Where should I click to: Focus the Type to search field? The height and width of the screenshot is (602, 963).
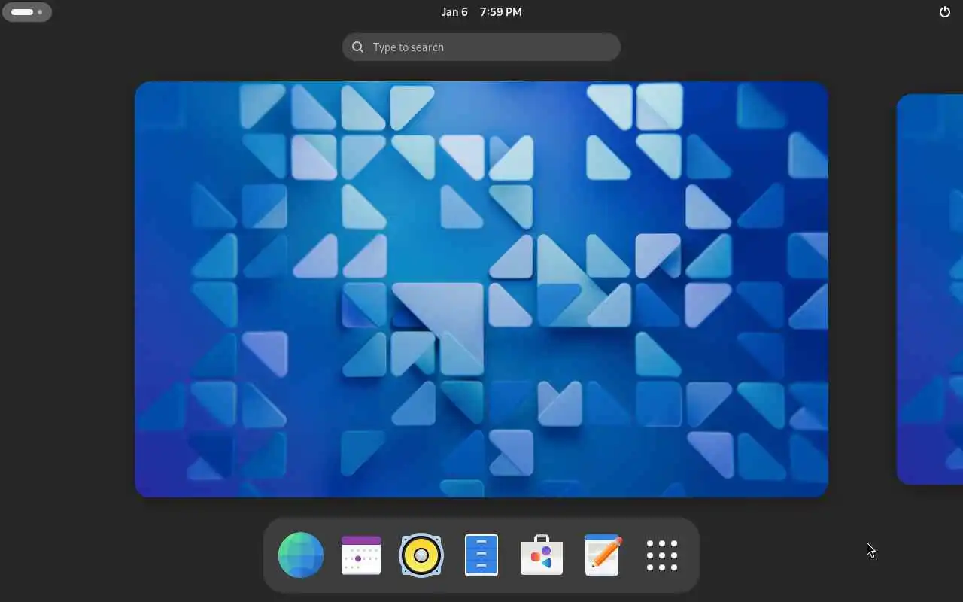tap(481, 47)
